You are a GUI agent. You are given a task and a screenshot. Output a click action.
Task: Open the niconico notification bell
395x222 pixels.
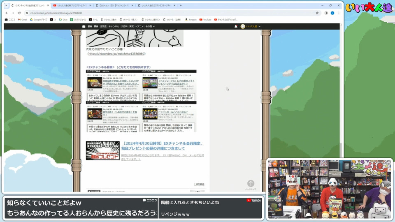236,26
